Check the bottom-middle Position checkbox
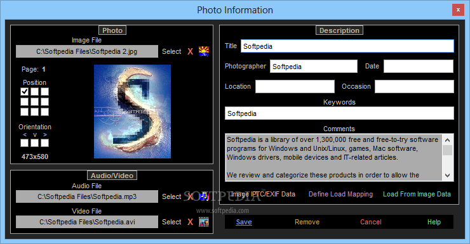 point(35,112)
